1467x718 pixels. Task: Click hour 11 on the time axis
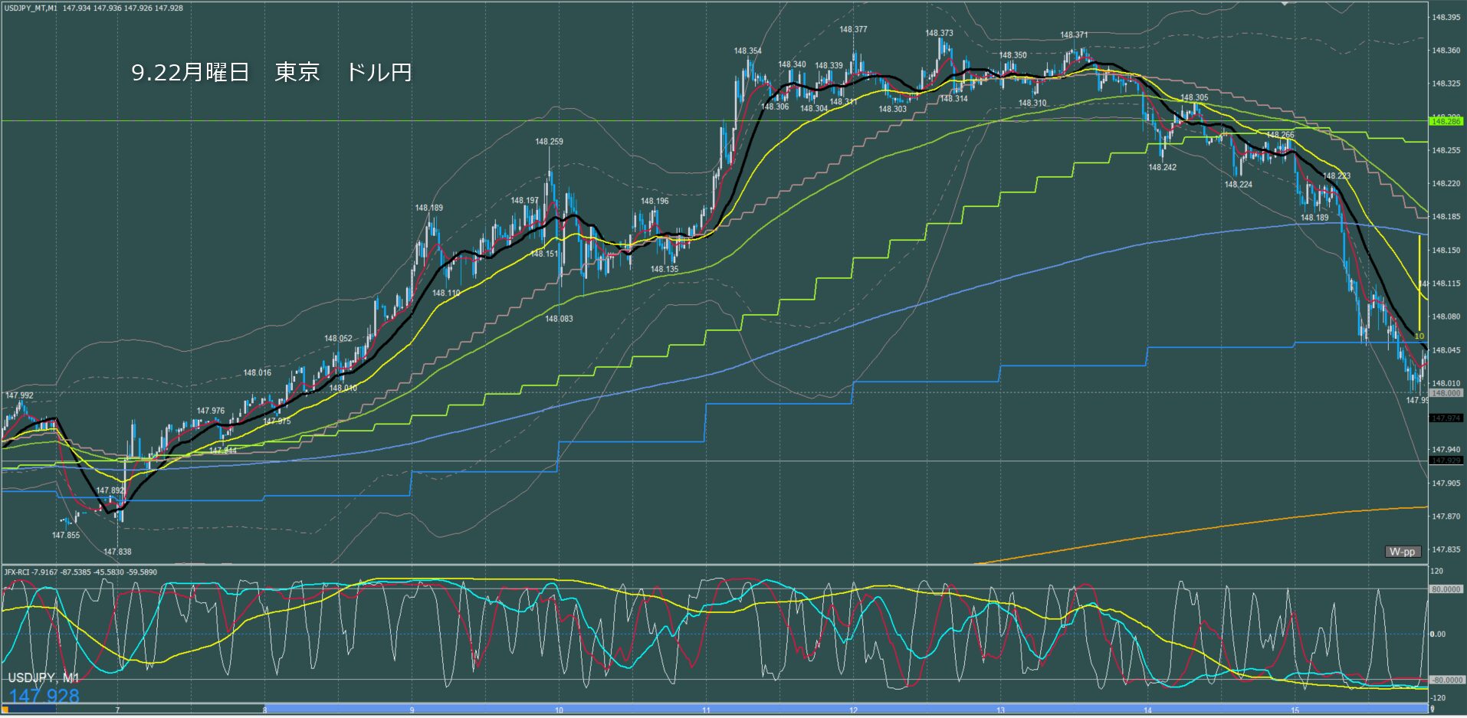[x=706, y=710]
